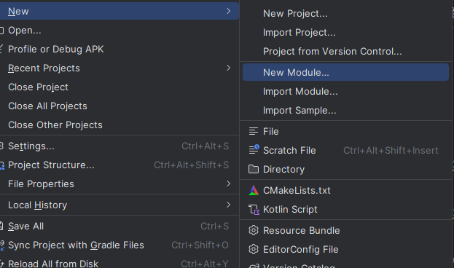The image size is (454, 268).
Task: Create a new Directory
Action: [345, 169]
